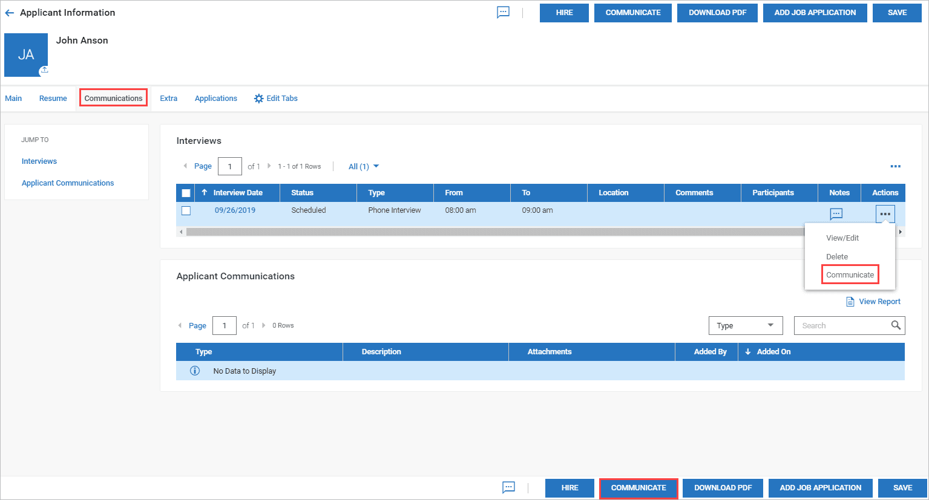Upload a photo via the avatar upload icon
This screenshot has height=500, width=929.
coord(44,71)
